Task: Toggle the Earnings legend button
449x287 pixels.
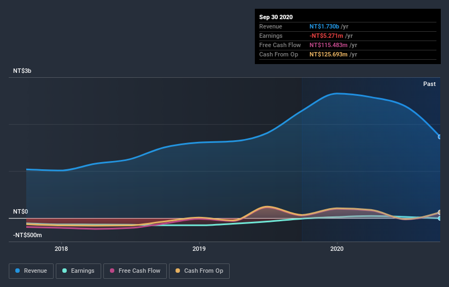Action: (x=78, y=271)
